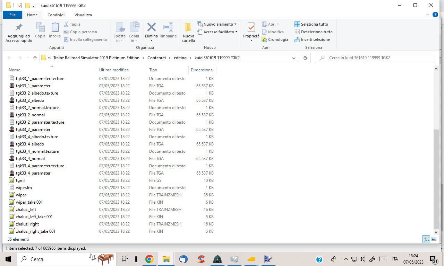
Task: Open the Nuovo elemento dropdown
Action: [x=217, y=24]
